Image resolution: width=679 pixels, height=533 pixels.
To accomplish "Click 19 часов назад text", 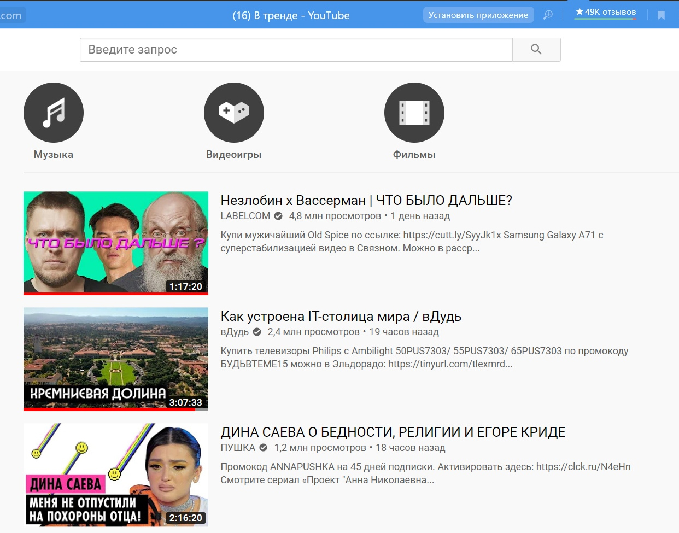I will [404, 332].
